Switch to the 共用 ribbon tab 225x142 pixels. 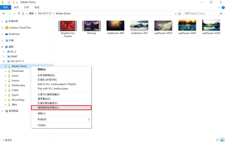coord(26,7)
